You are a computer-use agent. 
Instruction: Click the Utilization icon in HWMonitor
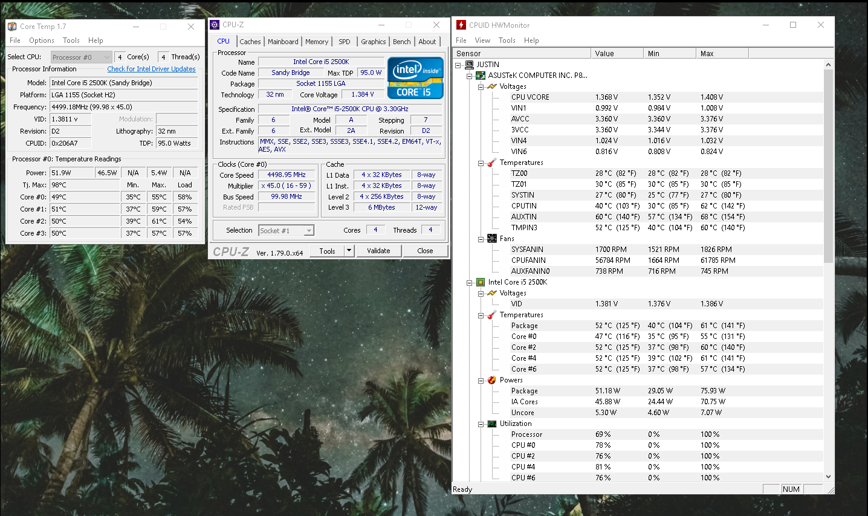[492, 424]
